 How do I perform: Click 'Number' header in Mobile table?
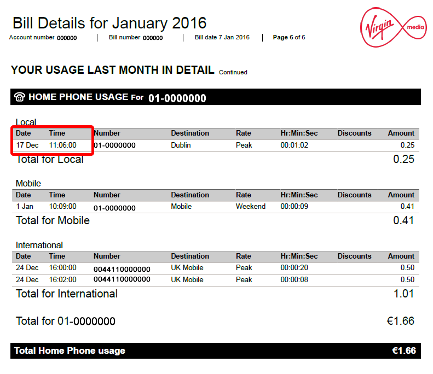107,195
